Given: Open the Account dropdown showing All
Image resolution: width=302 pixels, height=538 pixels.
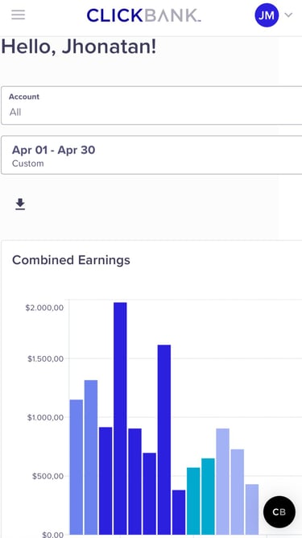Looking at the screenshot, I should click(151, 106).
